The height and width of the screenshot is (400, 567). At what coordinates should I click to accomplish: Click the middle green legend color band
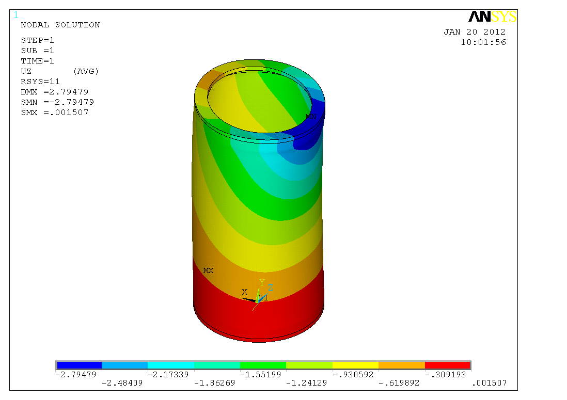click(263, 365)
